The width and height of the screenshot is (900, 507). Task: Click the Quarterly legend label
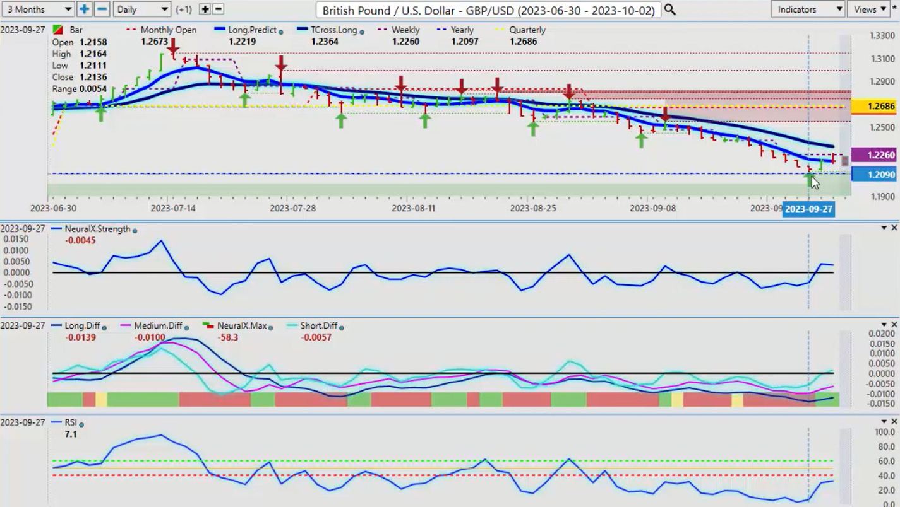527,30
